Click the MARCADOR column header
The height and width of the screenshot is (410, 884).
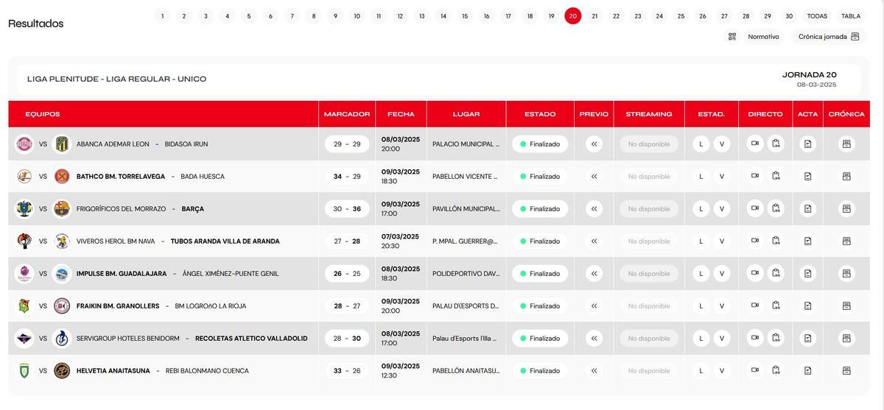(347, 114)
